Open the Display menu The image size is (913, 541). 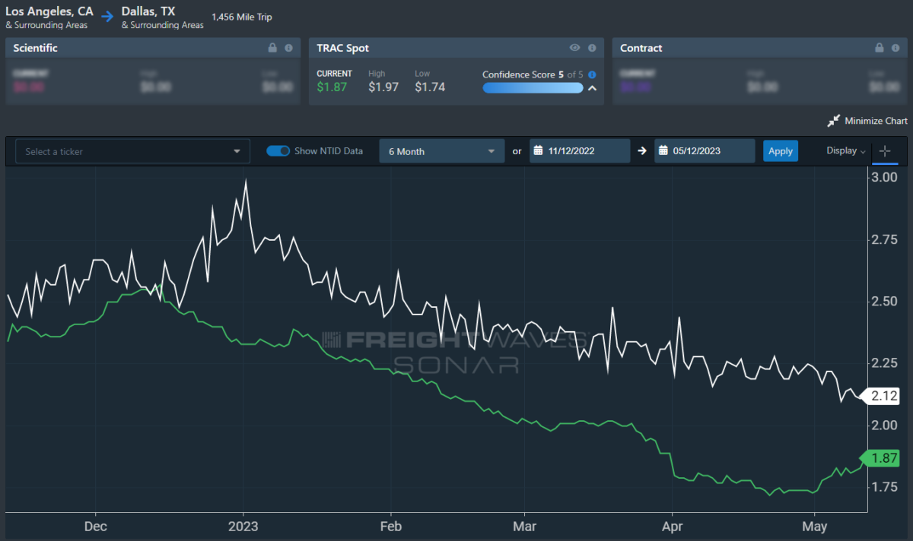(x=846, y=150)
